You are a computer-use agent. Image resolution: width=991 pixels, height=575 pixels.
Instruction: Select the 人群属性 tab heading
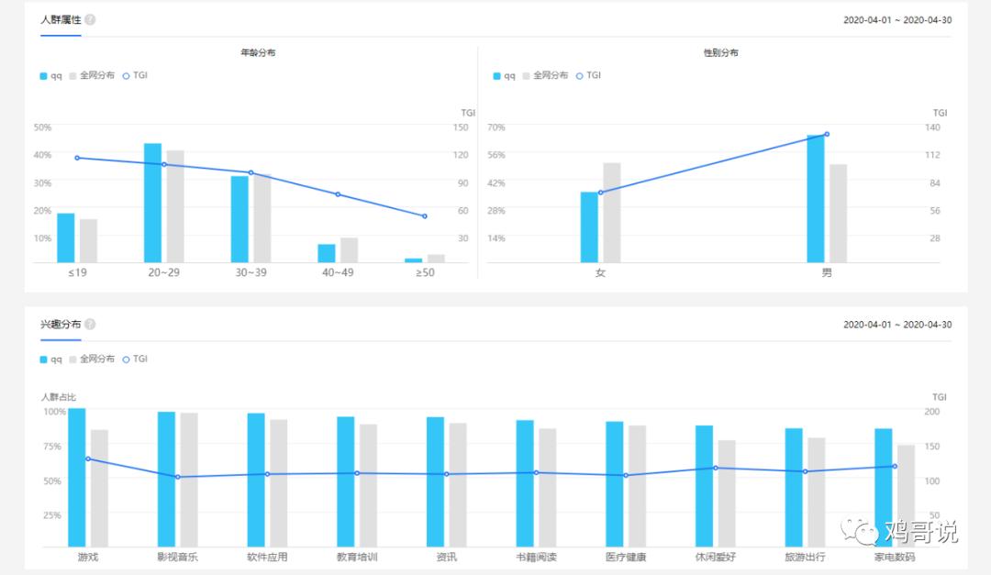coord(61,19)
